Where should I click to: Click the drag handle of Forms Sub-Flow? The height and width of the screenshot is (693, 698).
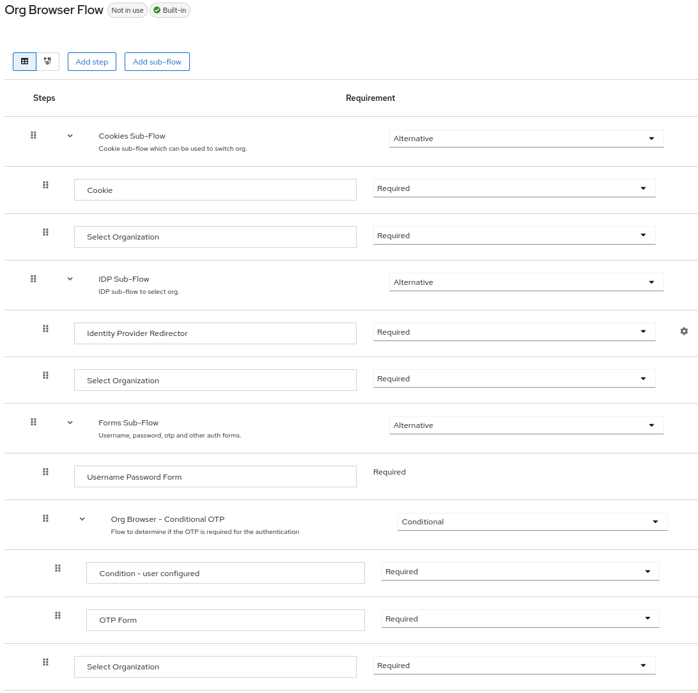pyautogui.click(x=33, y=422)
